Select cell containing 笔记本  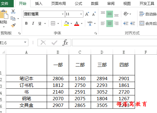click(26, 79)
